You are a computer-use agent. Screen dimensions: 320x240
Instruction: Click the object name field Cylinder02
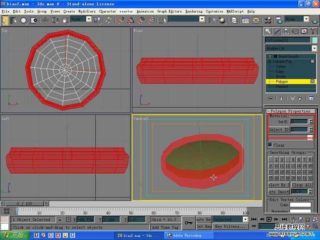click(x=288, y=40)
